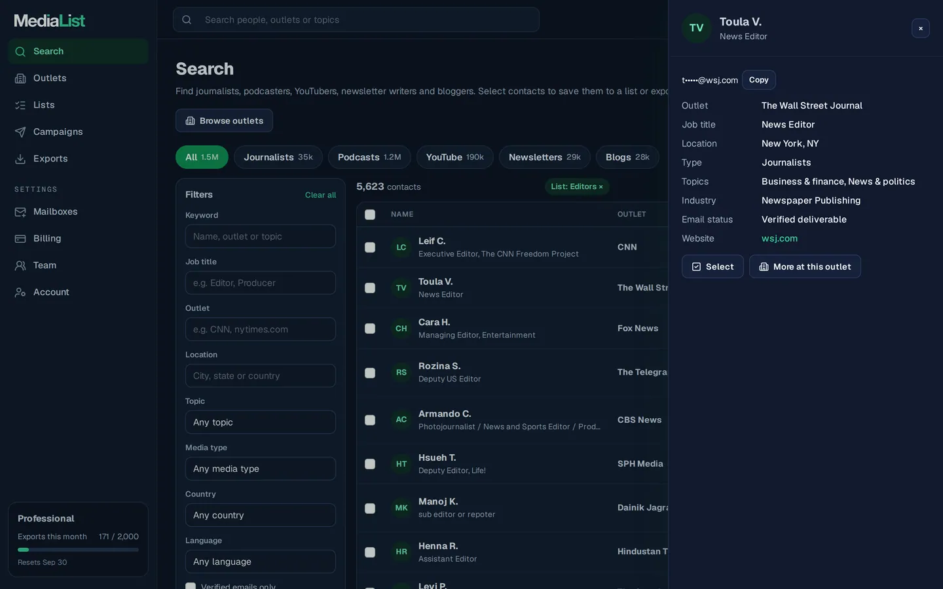This screenshot has height=589, width=943.
Task: Open Outlets from the sidebar
Action: coord(78,78)
